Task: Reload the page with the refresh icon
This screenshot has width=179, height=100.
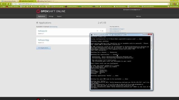Action: click(7, 4)
